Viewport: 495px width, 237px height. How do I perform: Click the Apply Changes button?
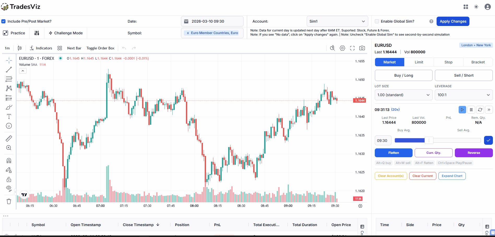click(453, 21)
